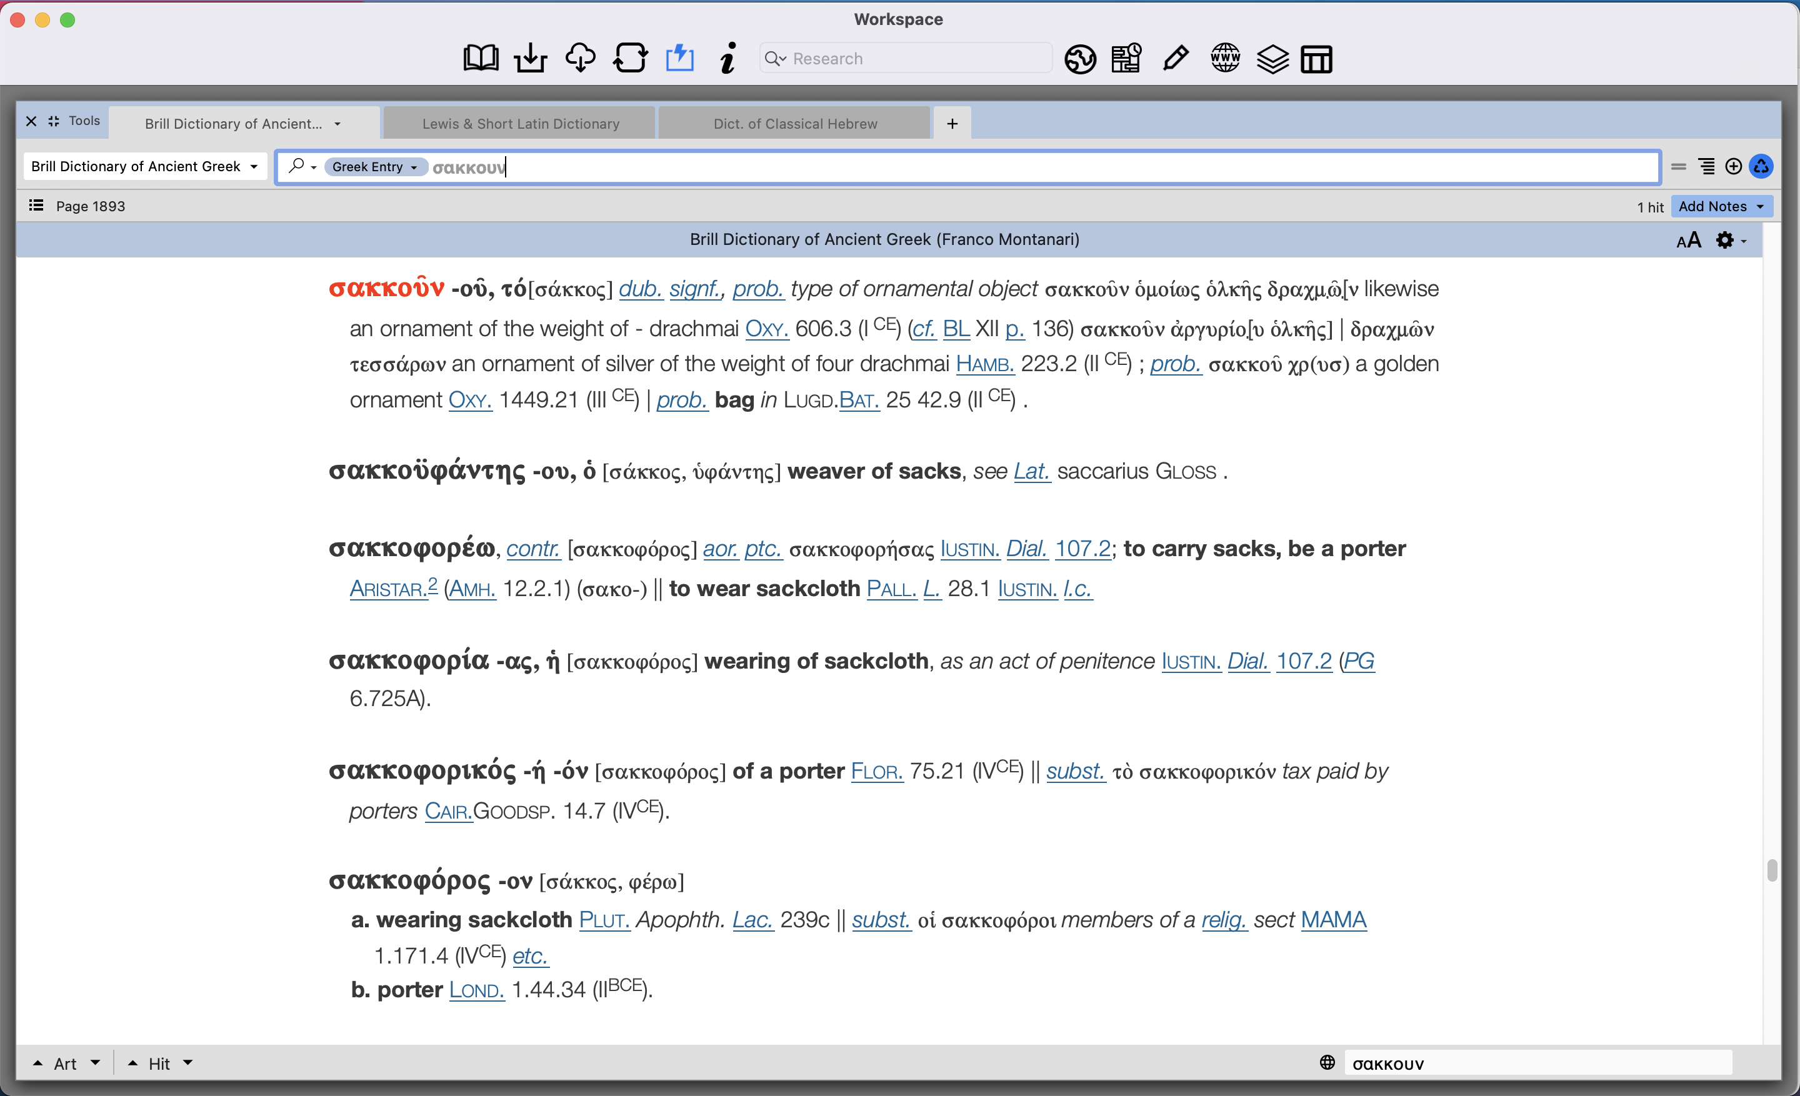Click the page contents list icon near Page 1893
This screenshot has width=1800, height=1096.
[x=35, y=206]
